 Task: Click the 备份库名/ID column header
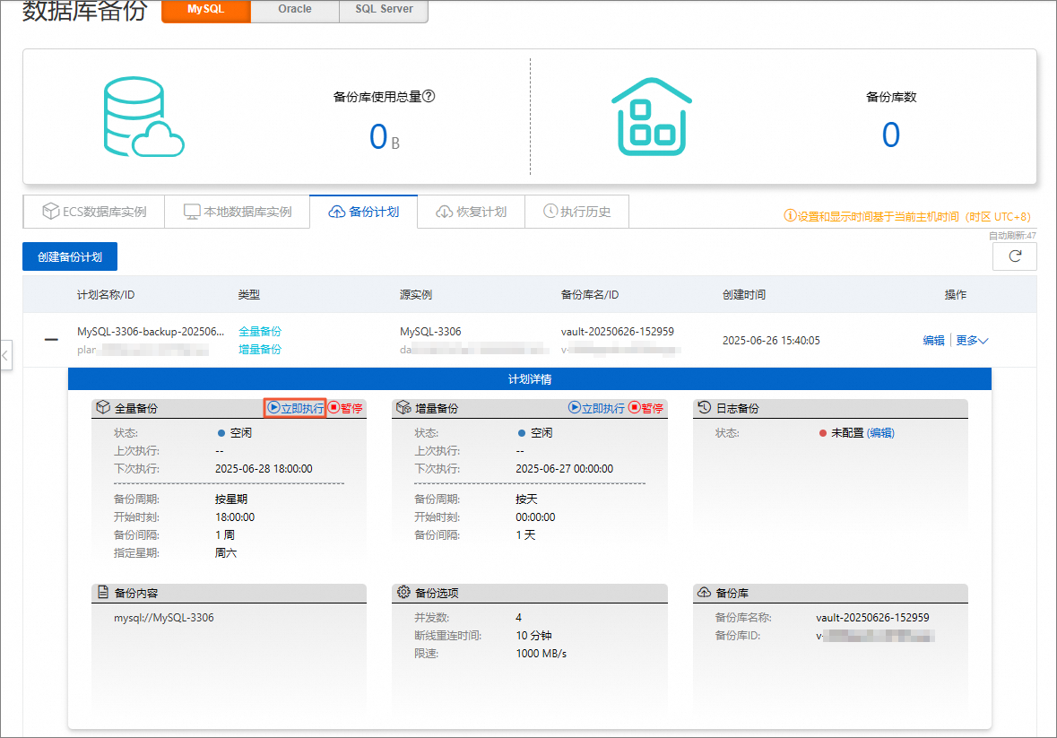pyautogui.click(x=590, y=294)
